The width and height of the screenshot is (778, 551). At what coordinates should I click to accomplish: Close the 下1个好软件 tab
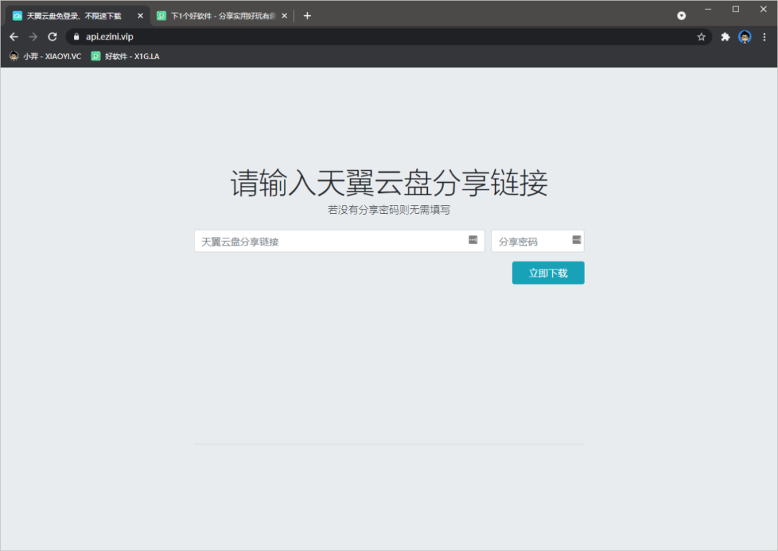(284, 16)
